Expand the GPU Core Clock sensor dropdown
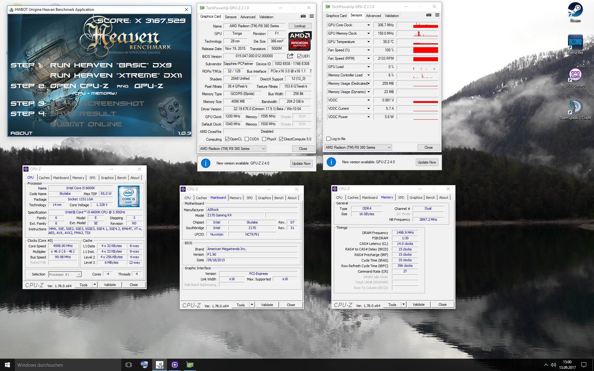 tap(368, 25)
